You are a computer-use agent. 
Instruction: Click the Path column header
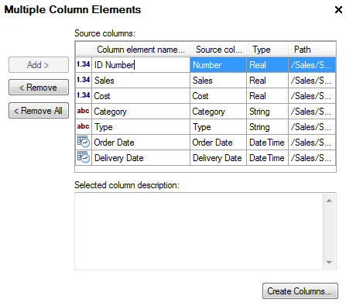coord(312,50)
